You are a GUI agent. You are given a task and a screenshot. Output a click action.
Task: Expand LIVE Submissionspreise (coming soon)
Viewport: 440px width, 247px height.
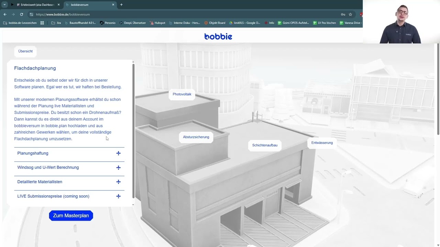69,196
